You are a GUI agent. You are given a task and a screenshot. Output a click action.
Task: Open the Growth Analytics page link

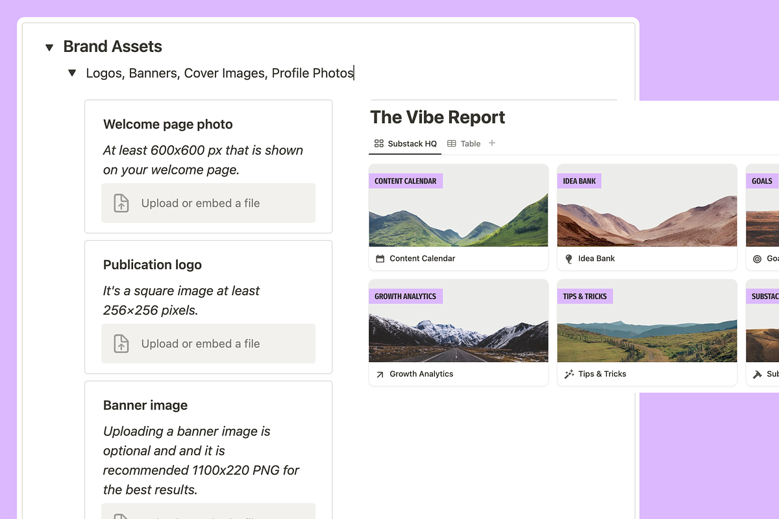coord(421,374)
